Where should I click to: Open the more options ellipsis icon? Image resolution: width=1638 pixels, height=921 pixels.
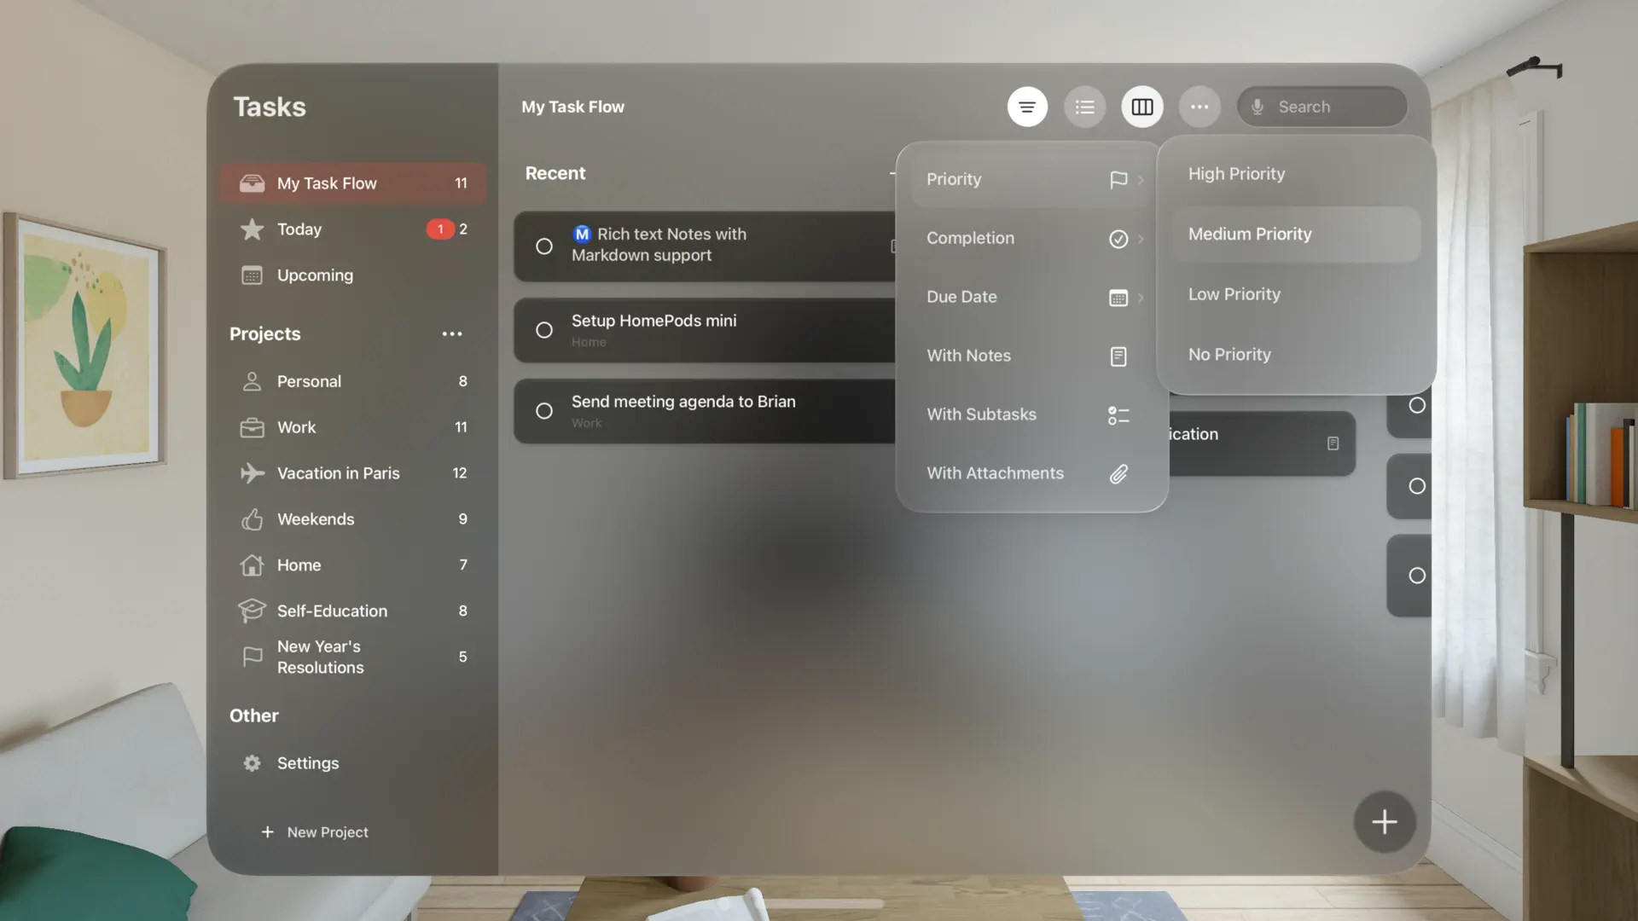click(1199, 107)
